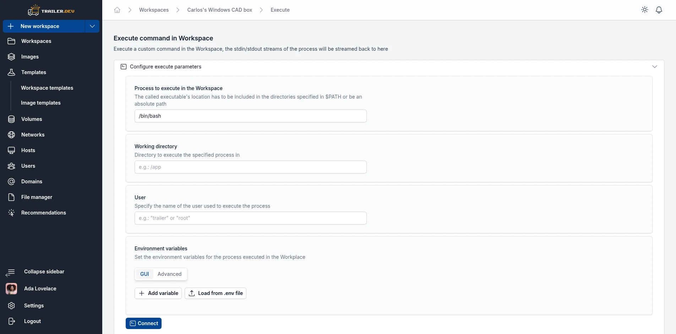Collapse the Configure execute parameters panel chevron
This screenshot has width=676, height=334.
point(655,67)
